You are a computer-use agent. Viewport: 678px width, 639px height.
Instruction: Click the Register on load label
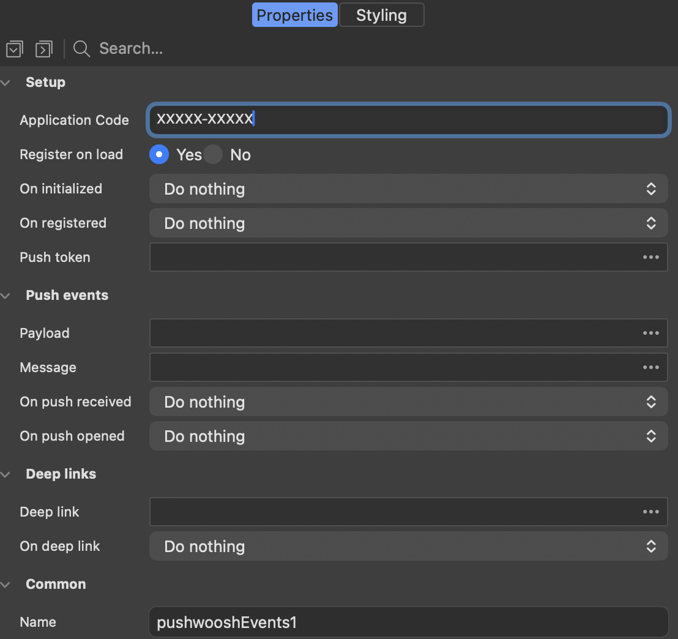tap(72, 154)
